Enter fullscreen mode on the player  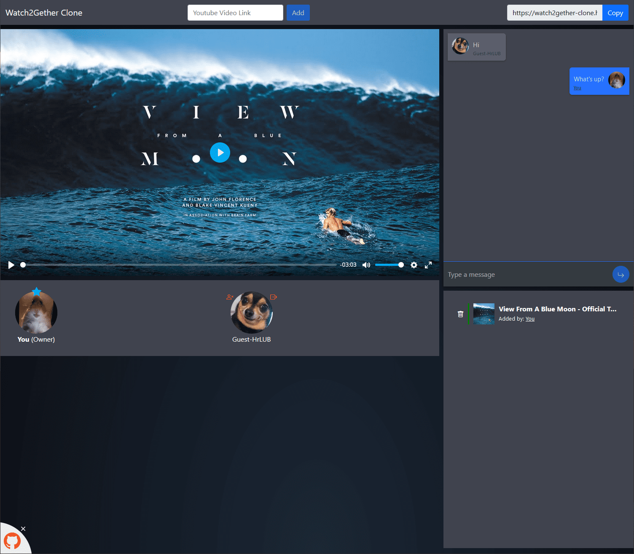428,265
